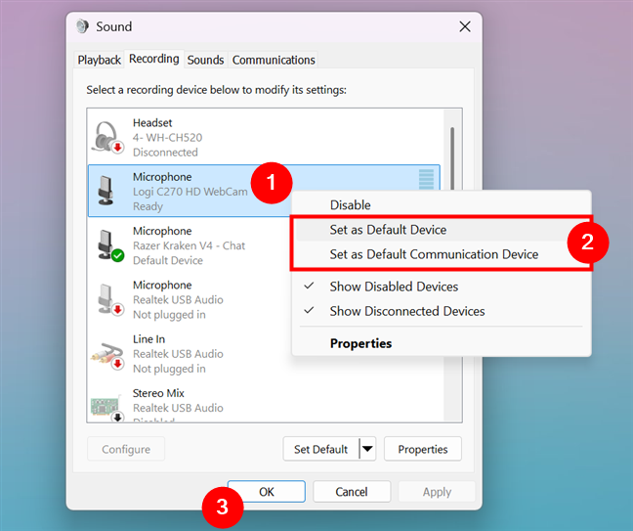Click the Logi C270 webcam microphone icon
633x531 pixels.
click(x=105, y=191)
